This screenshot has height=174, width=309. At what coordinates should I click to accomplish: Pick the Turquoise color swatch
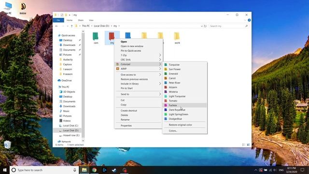click(x=166, y=65)
